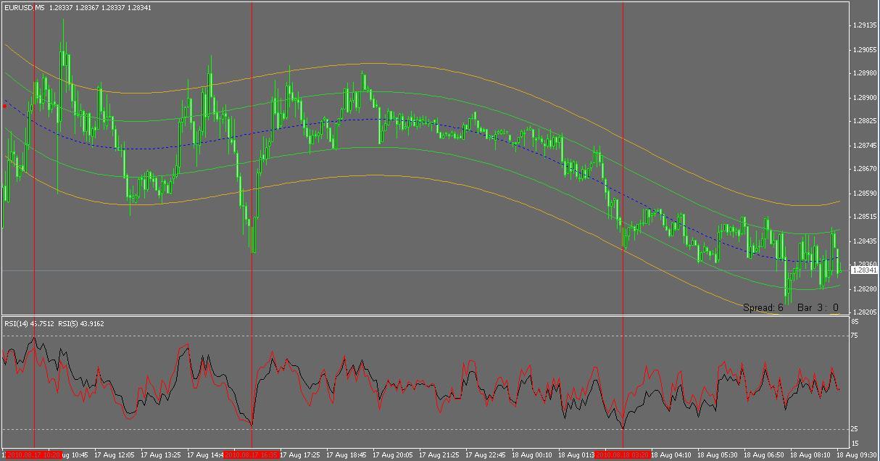Select the 75 level on RSI scale

(x=855, y=336)
